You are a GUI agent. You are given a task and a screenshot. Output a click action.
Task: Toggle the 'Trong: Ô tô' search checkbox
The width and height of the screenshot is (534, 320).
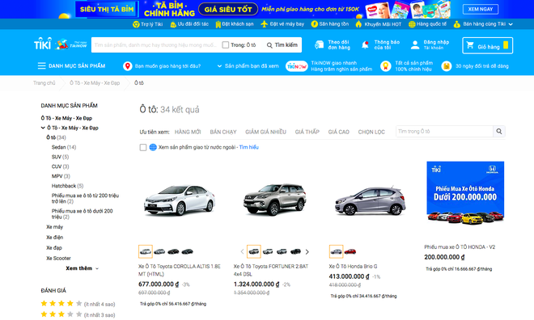226,45
